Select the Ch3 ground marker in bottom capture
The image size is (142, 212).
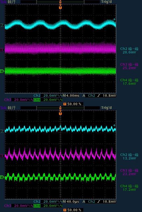(x=2, y=156)
